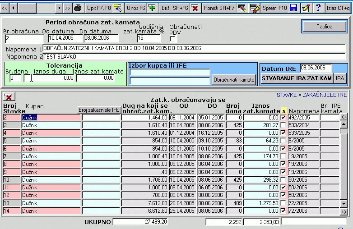The image size is (353, 229).
Task: Click the blue floppy disk save icon
Action: click(x=293, y=8)
